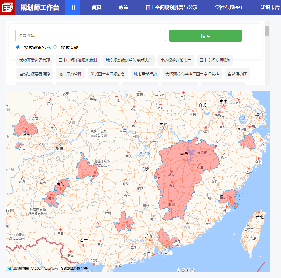
Task: Click the 武汉 city marker
Action: [163, 129]
